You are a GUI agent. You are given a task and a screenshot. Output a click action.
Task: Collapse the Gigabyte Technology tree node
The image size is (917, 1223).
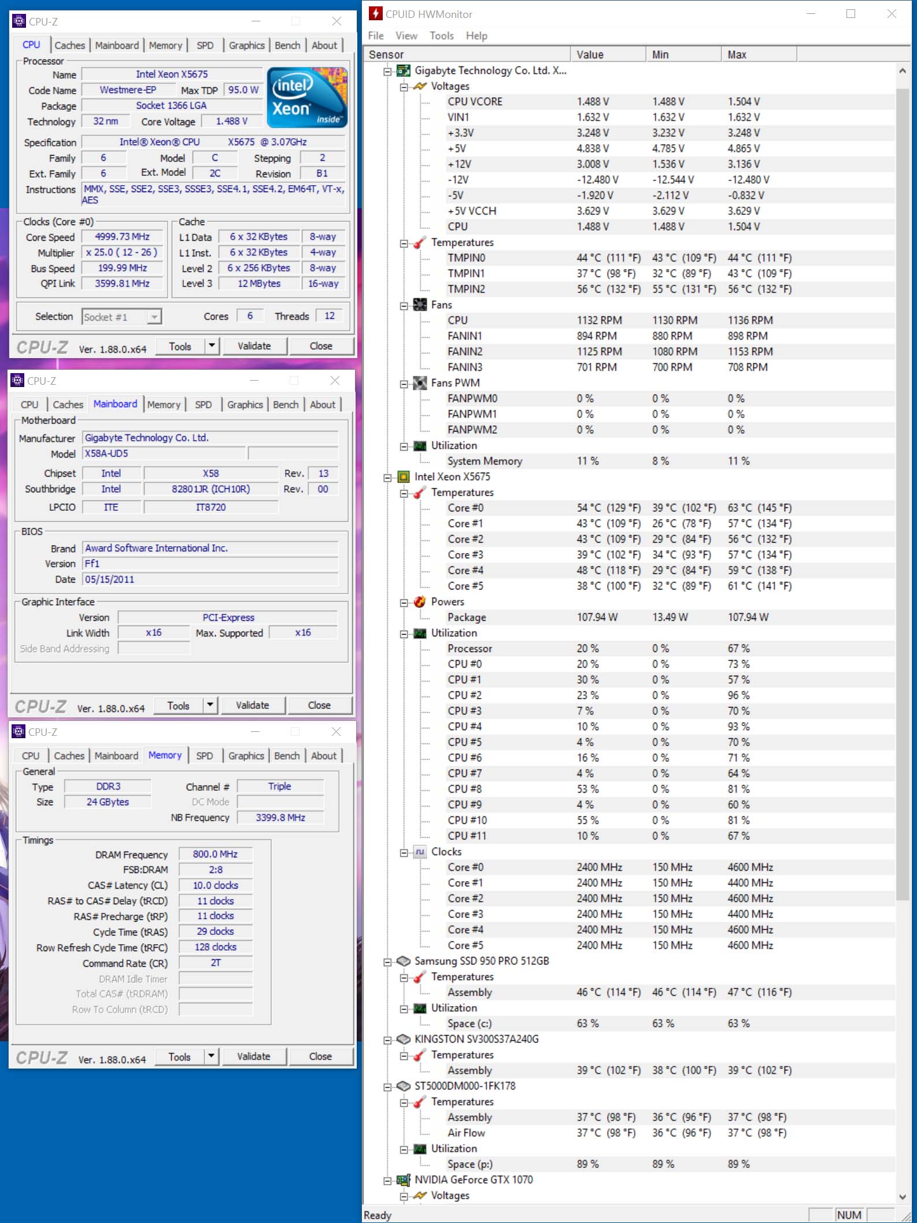tap(387, 71)
